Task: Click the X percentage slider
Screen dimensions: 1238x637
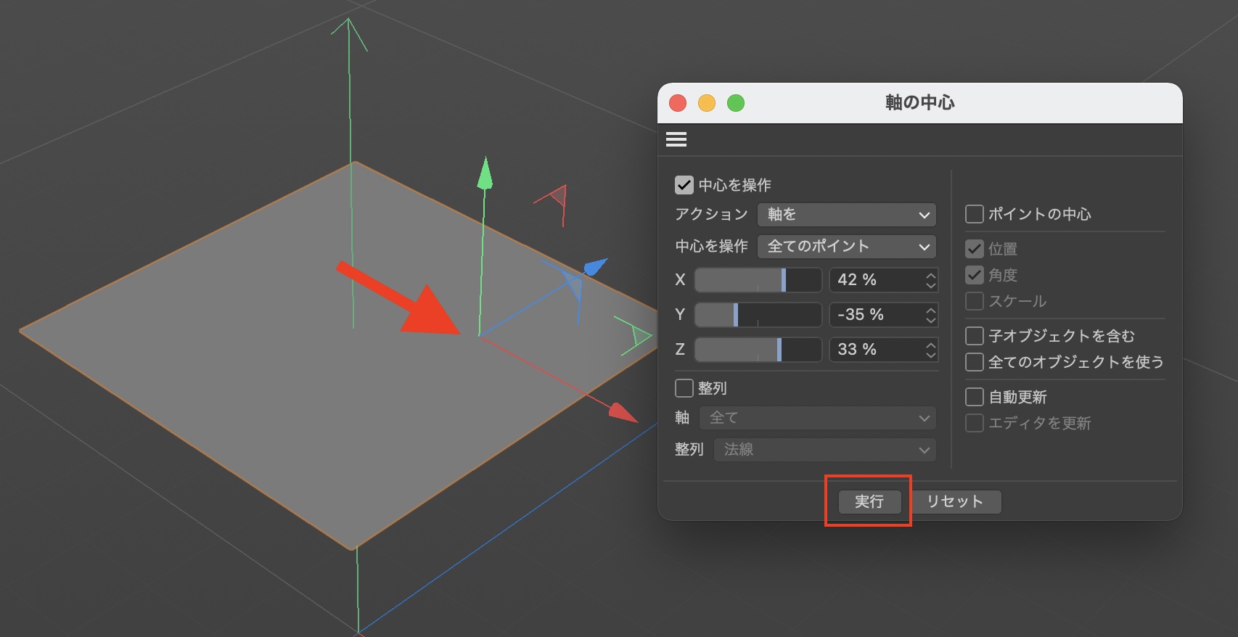Action: click(758, 280)
